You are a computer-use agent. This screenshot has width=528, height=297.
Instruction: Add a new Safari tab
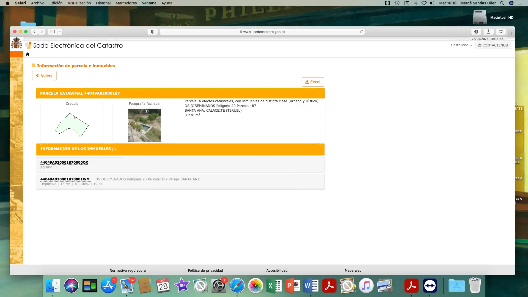pos(512,33)
